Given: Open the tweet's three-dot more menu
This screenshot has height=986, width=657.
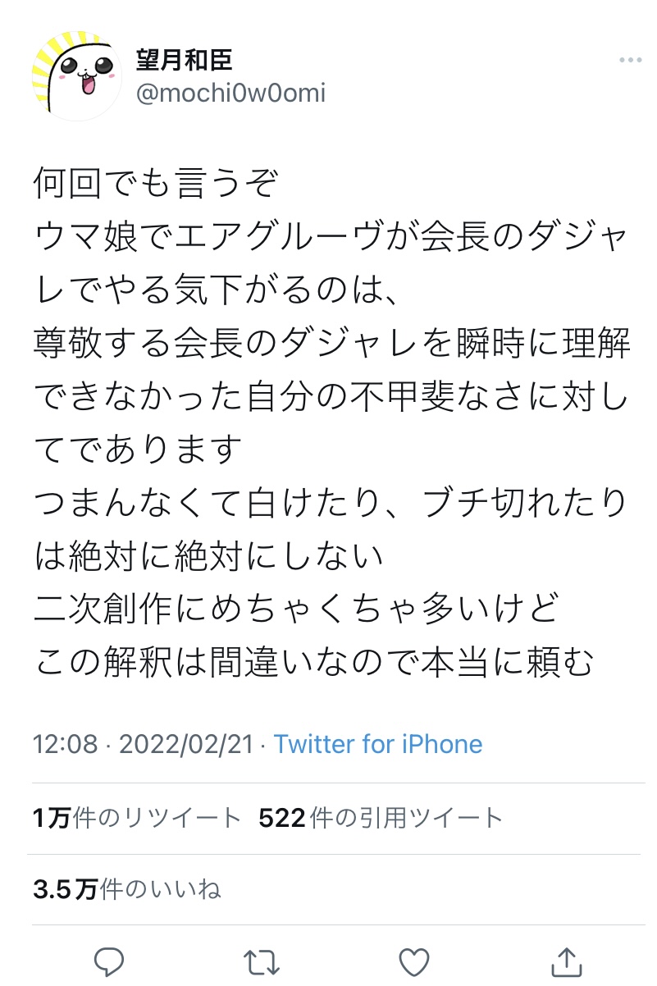Looking at the screenshot, I should point(630,62).
